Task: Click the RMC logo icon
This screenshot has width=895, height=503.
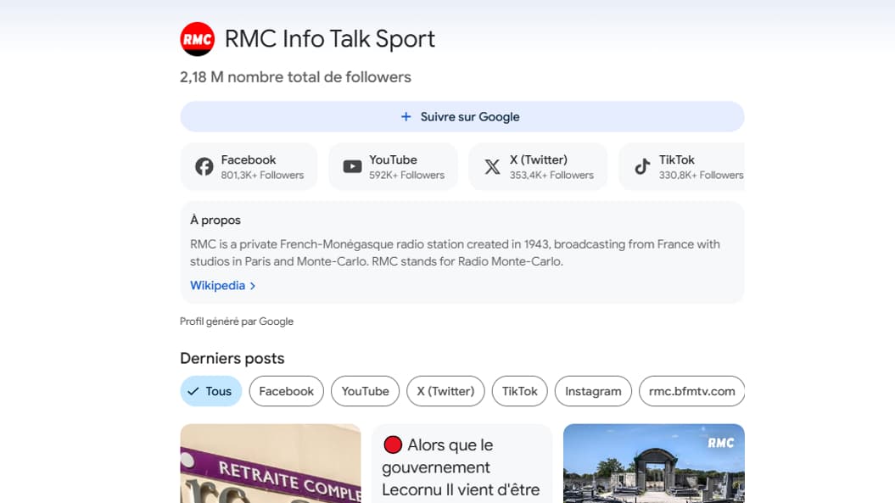Action: click(198, 39)
